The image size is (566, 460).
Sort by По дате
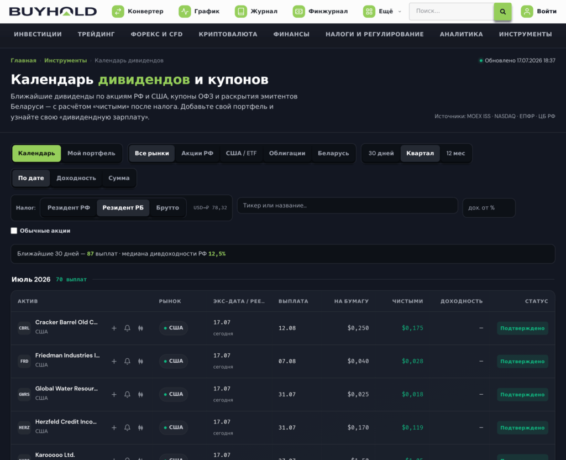pyautogui.click(x=31, y=179)
